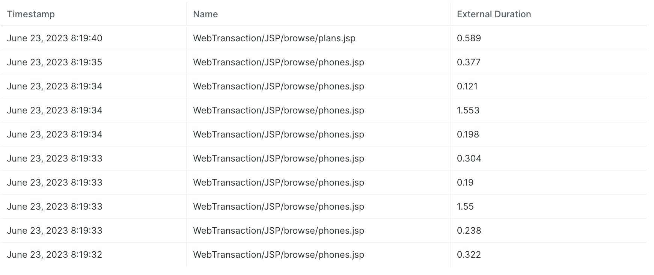Open phones.jsp name in the 0.377 row
Screen dimensions: 654x275
pos(279,62)
